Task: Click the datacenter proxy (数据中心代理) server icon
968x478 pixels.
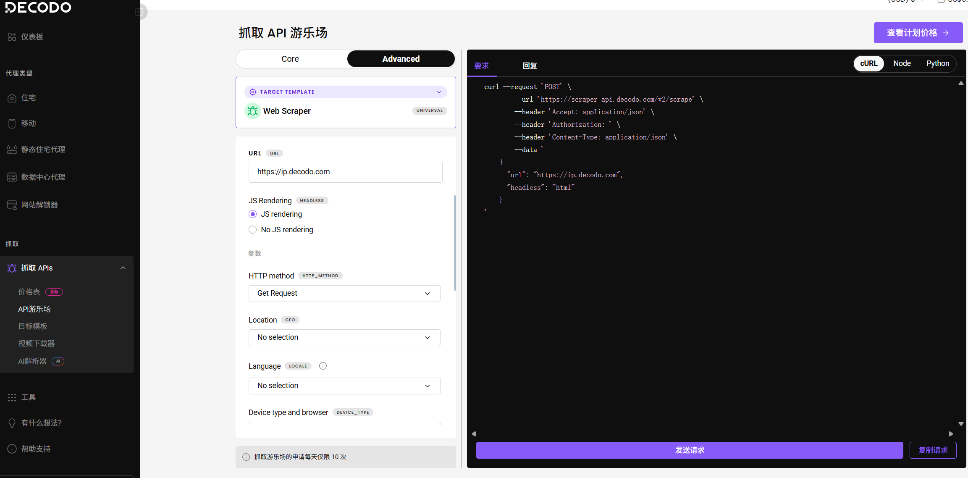Action: point(12,177)
